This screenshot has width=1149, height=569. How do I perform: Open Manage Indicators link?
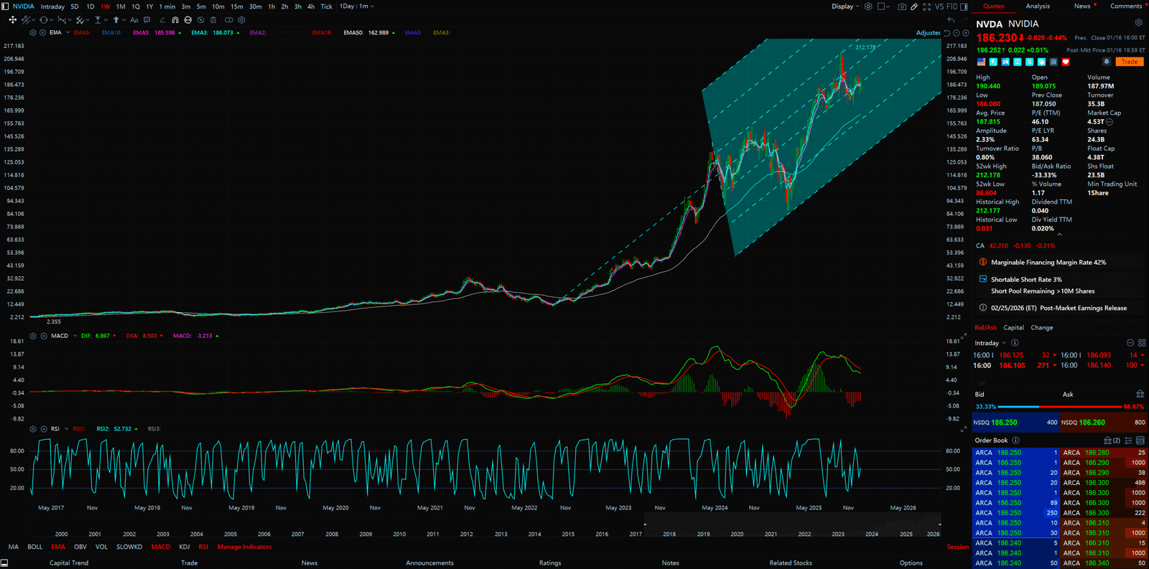244,547
